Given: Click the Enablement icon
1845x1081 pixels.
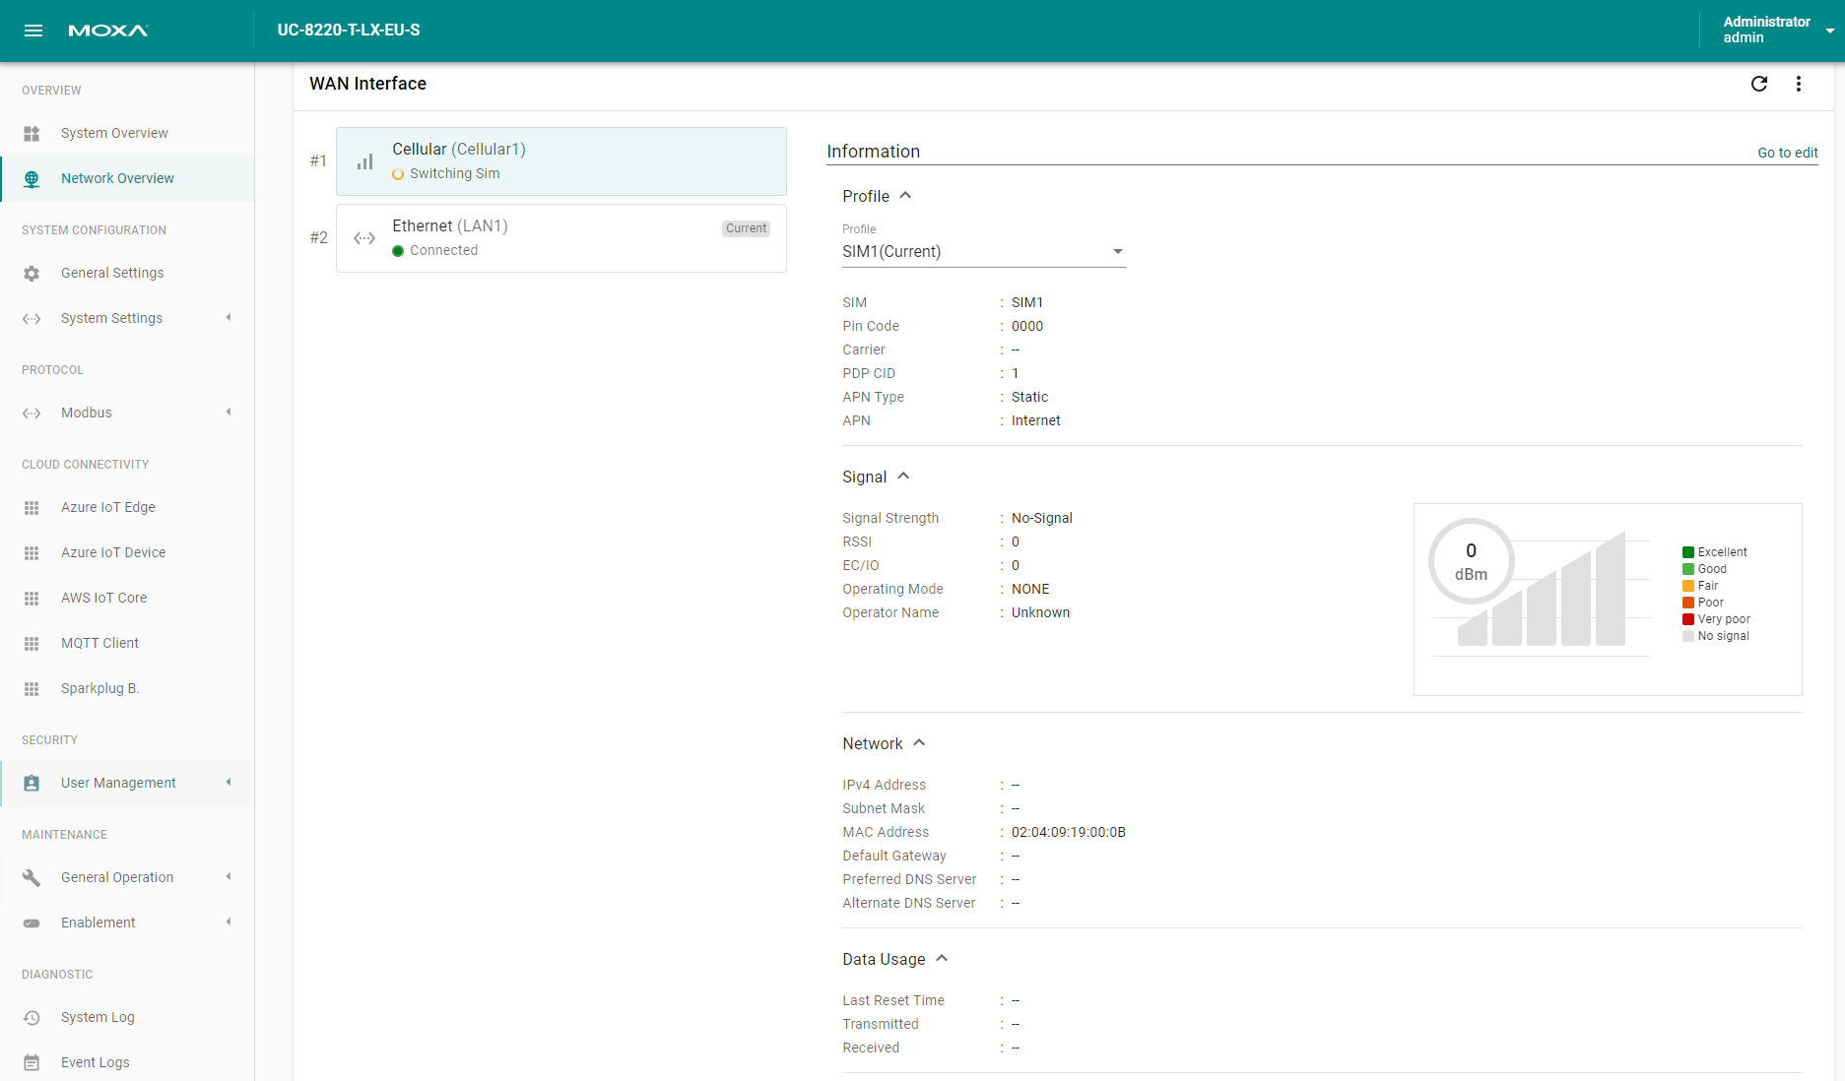Looking at the screenshot, I should (x=32, y=922).
